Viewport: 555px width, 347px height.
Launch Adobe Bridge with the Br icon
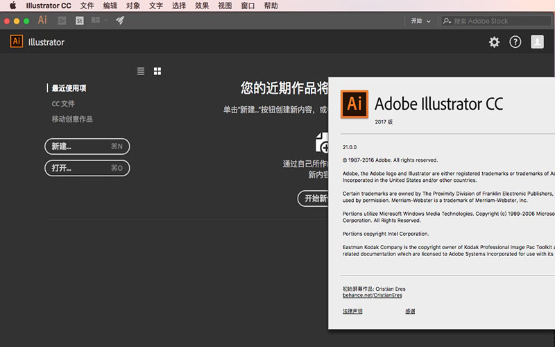pos(62,21)
